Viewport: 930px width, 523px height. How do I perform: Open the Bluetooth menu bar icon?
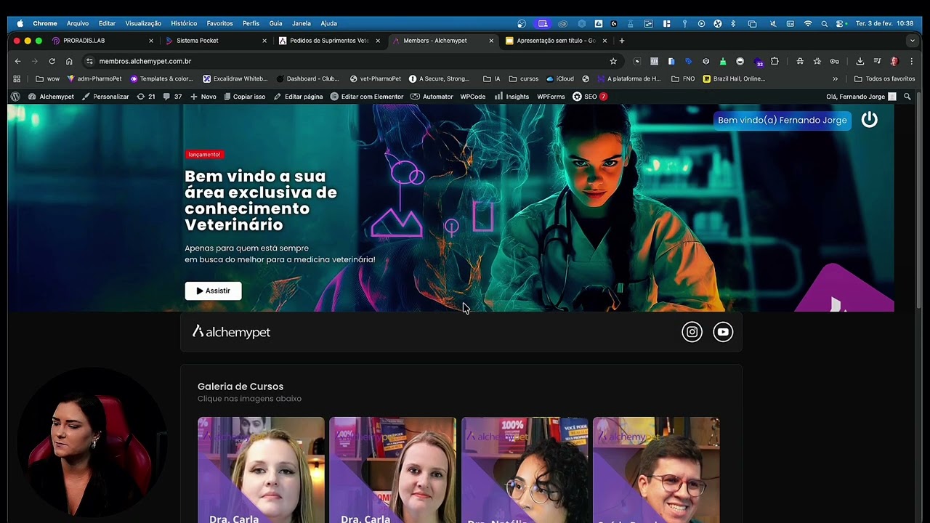point(732,23)
